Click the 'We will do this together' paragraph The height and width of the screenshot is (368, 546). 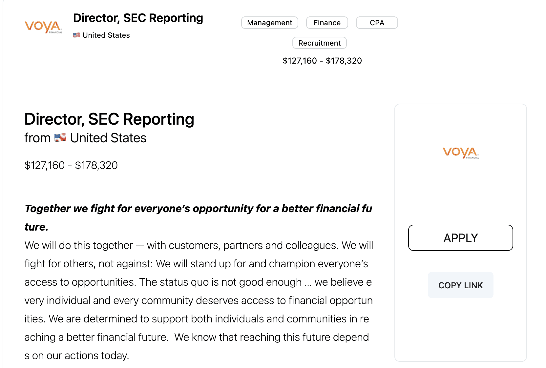[x=199, y=300]
